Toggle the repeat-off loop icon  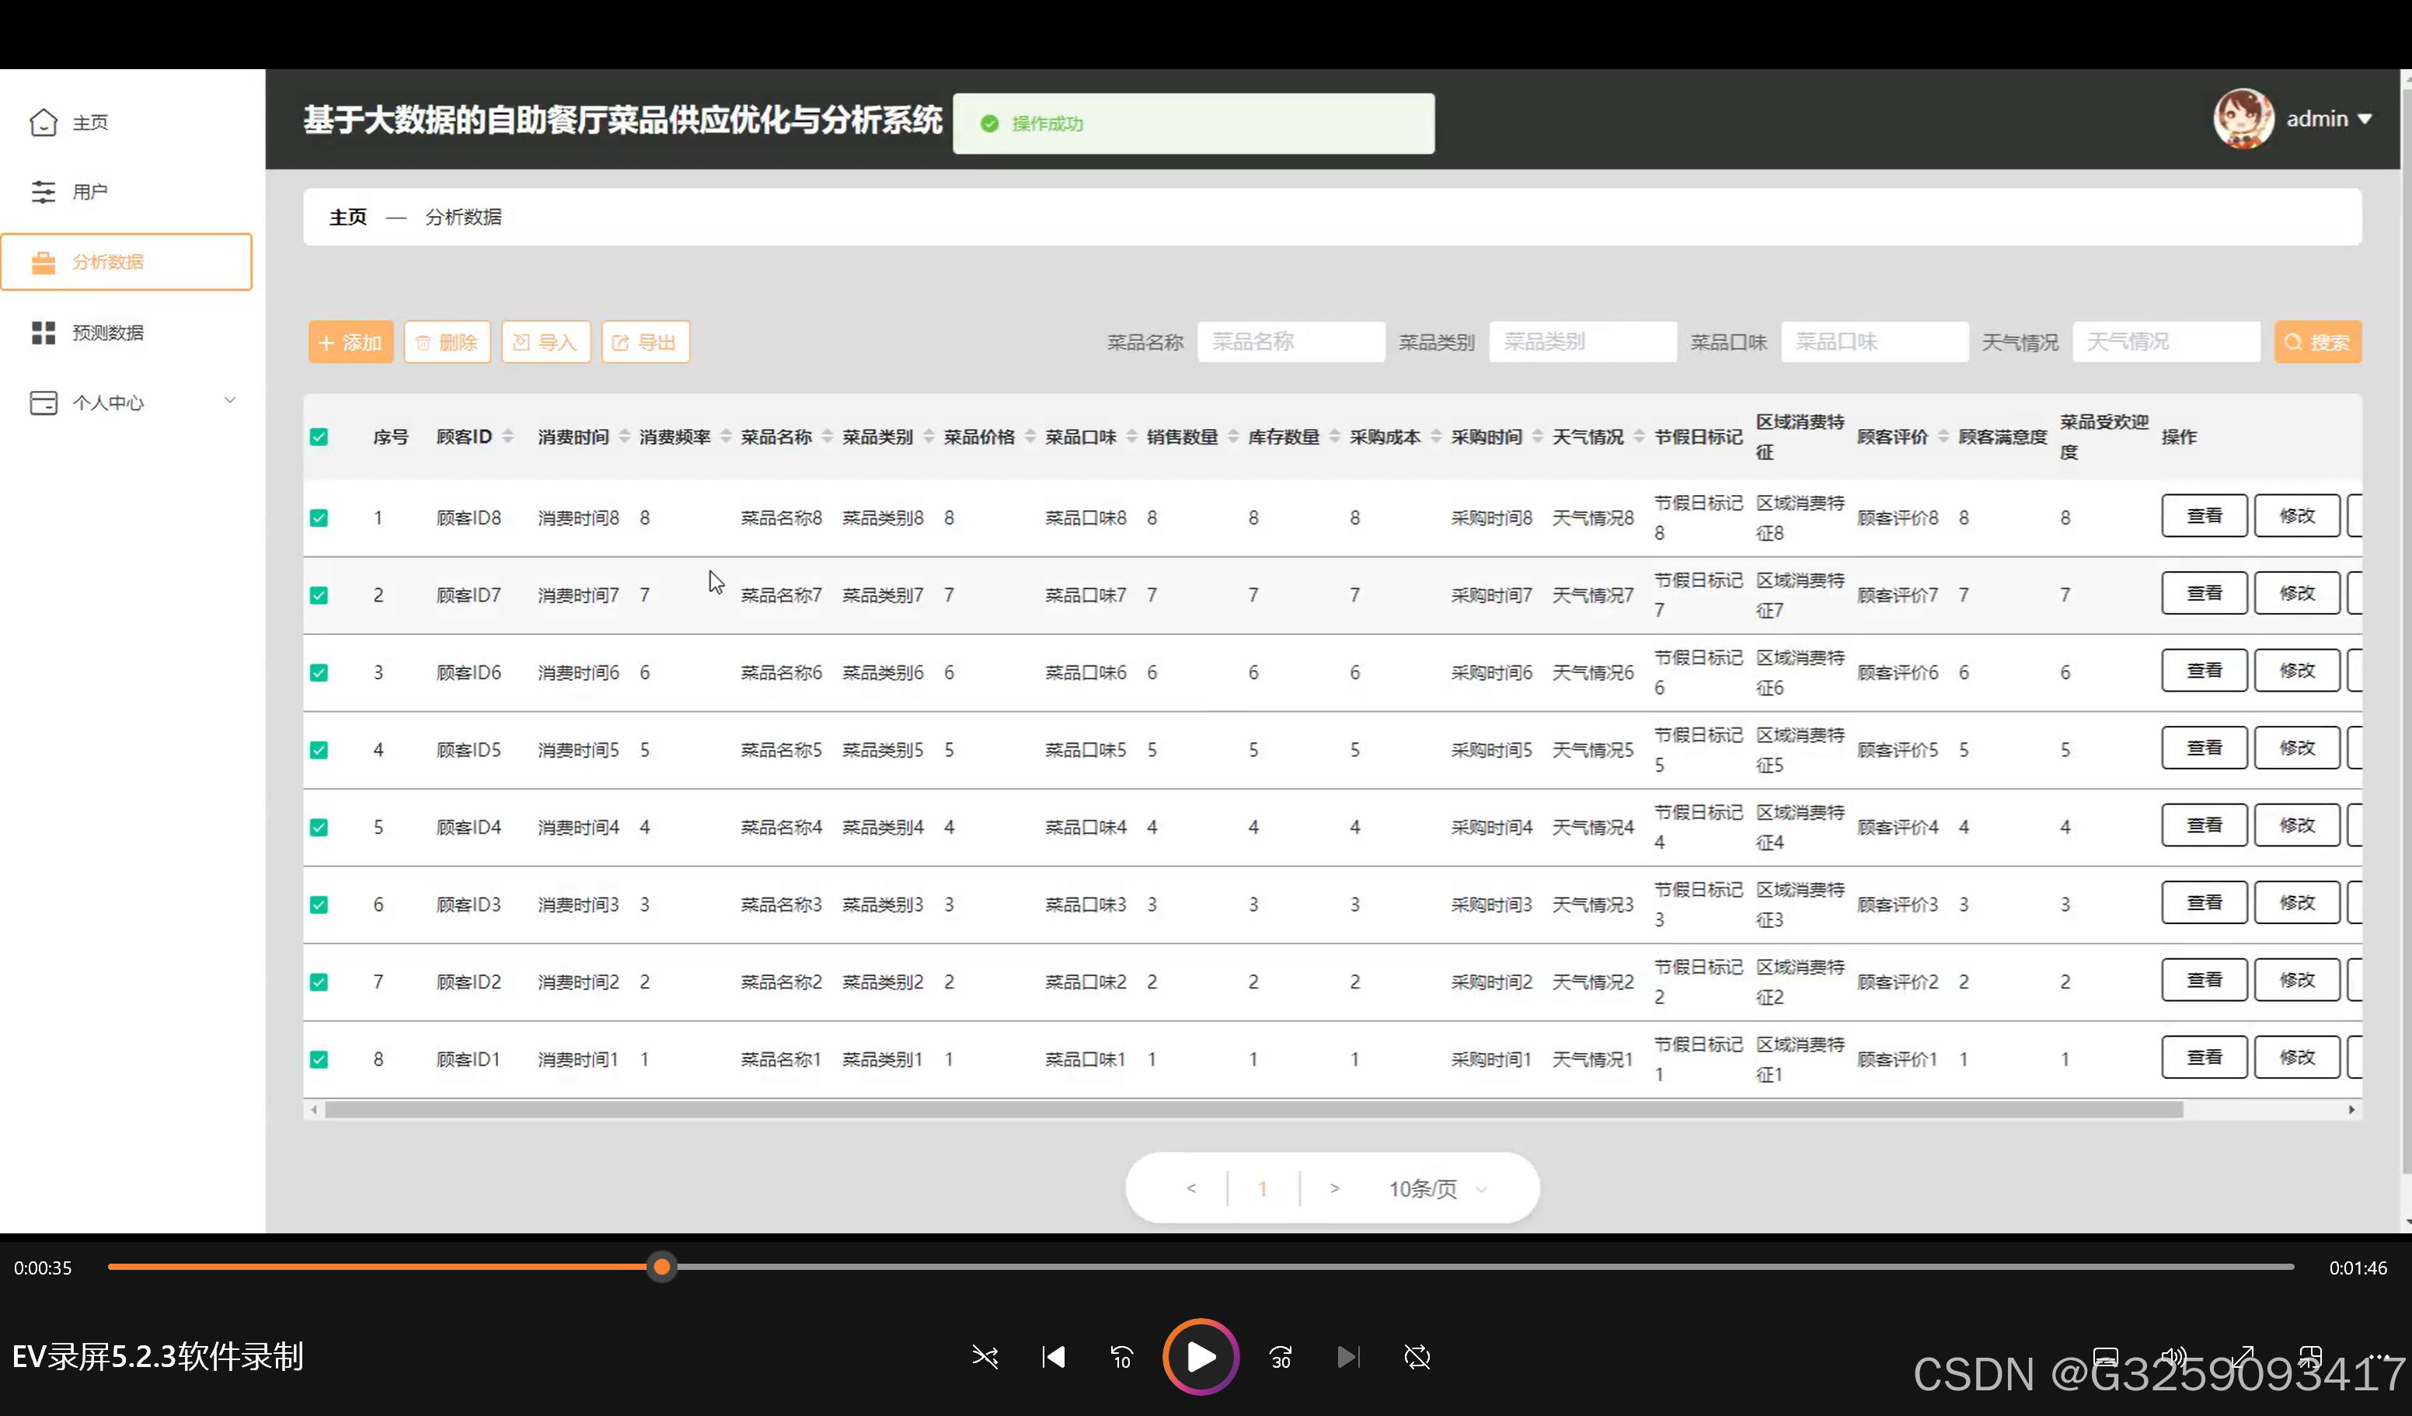[1417, 1357]
